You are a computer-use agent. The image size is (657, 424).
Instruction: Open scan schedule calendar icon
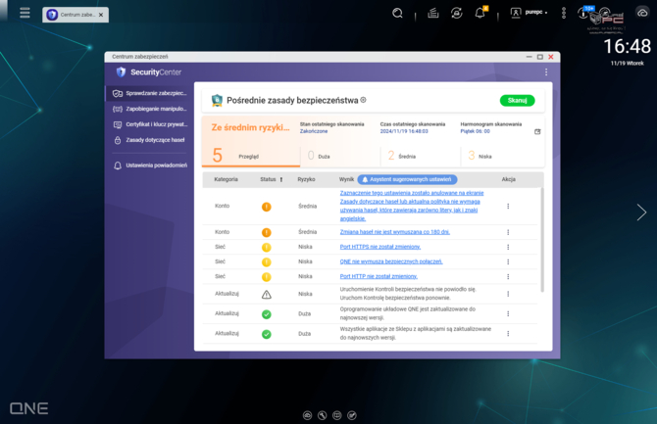tap(537, 131)
